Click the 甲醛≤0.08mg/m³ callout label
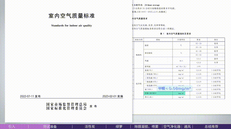The width and height of the screenshot is (231, 129). click(175, 89)
